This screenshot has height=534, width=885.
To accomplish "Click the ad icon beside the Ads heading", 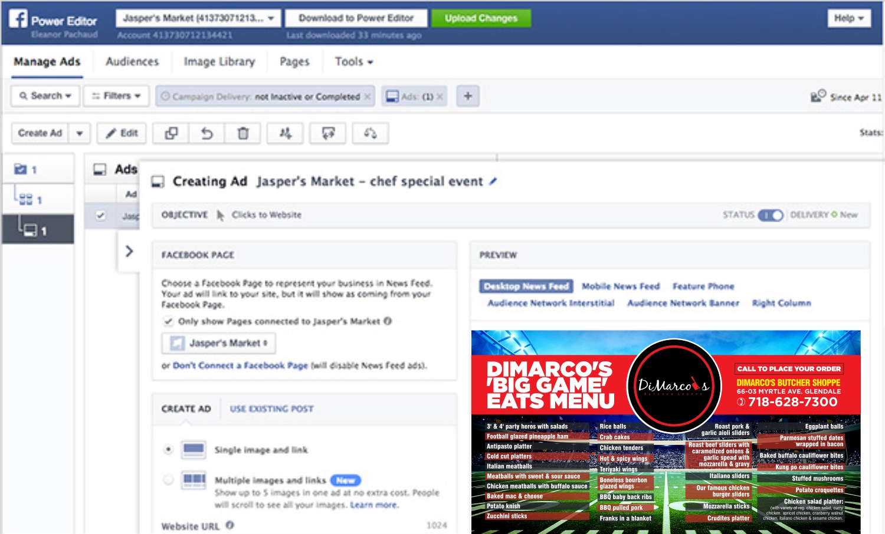I will [x=100, y=170].
